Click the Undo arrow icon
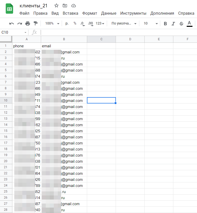The image size is (197, 213). click(12, 24)
